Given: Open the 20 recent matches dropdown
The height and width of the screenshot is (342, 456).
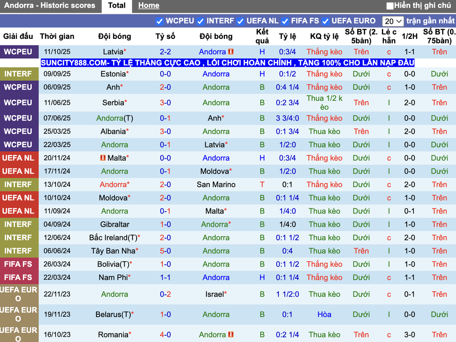Looking at the screenshot, I should coord(393,21).
